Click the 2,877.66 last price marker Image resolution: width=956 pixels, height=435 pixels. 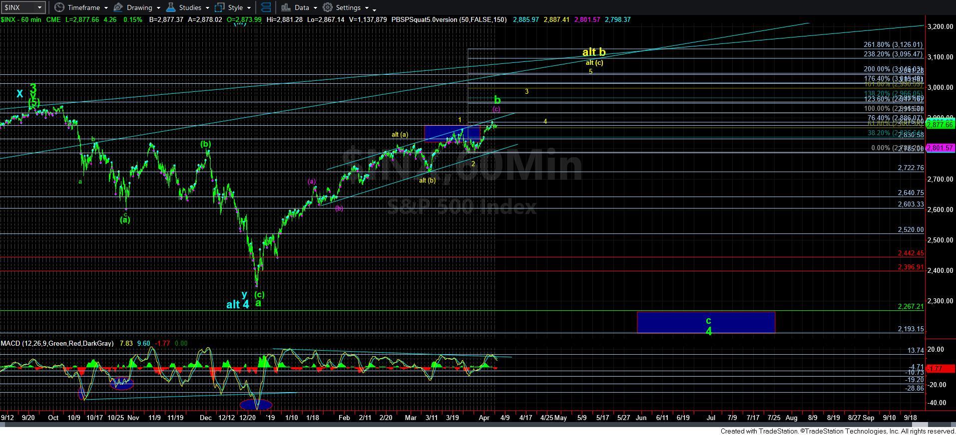click(x=941, y=125)
